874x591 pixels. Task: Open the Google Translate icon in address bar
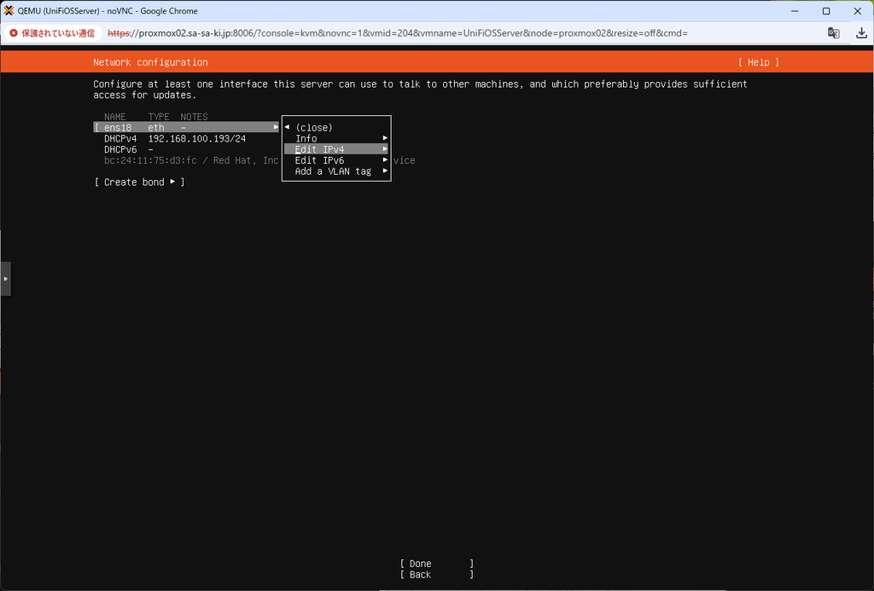(833, 33)
